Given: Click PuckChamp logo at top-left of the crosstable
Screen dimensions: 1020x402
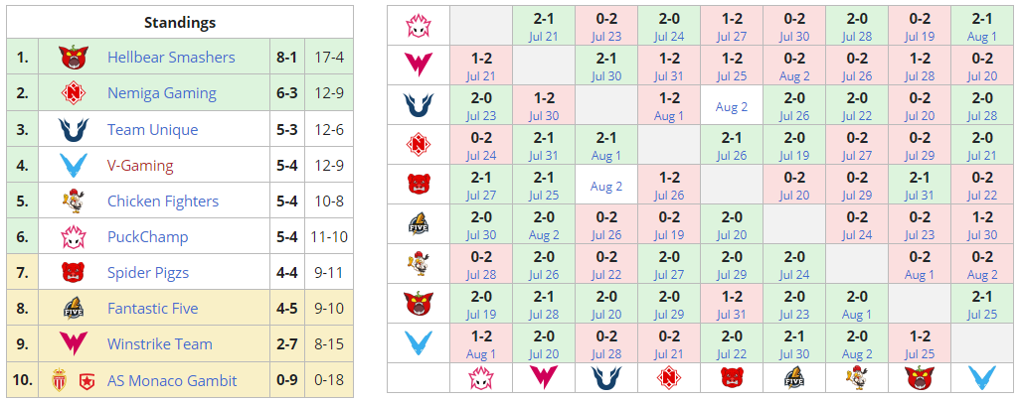Looking at the screenshot, I should (x=418, y=24).
